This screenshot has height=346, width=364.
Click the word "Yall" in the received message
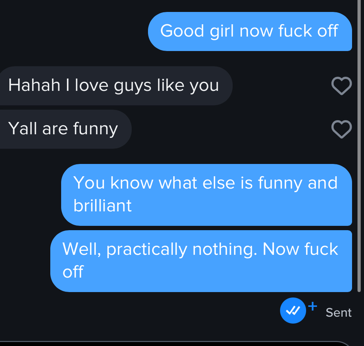(22, 128)
